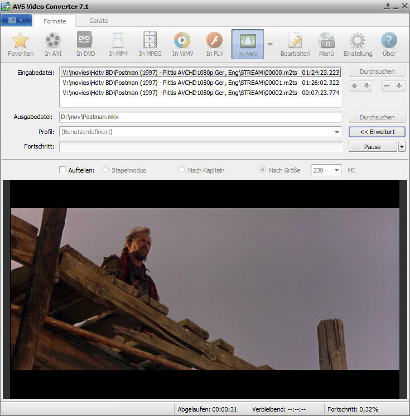Expand more formats arrow next to MKV
This screenshot has width=410, height=416.
[x=270, y=44]
